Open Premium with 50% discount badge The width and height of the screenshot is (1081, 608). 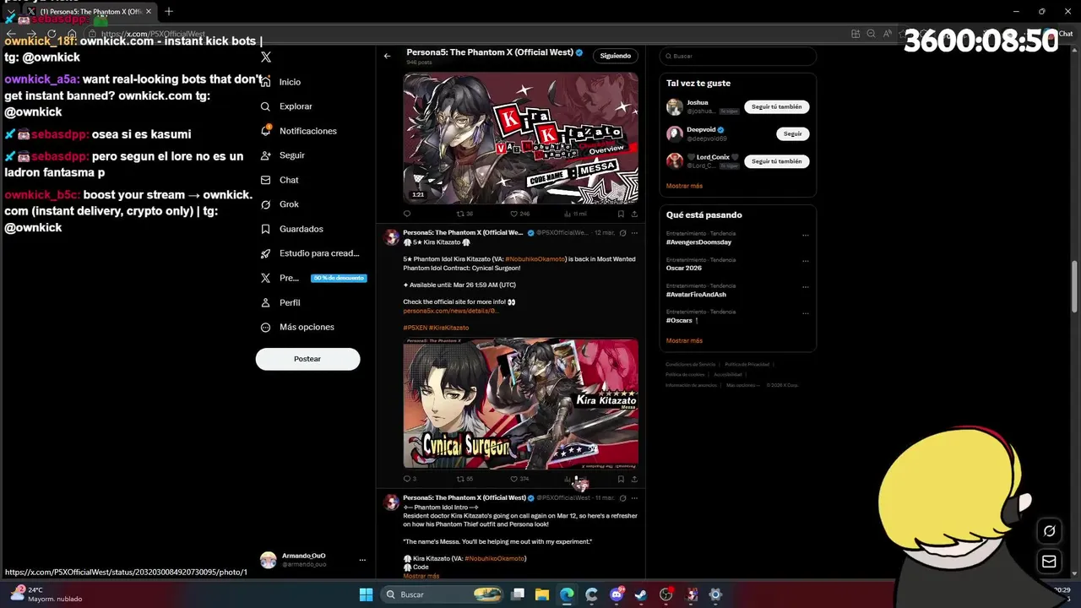(x=312, y=278)
